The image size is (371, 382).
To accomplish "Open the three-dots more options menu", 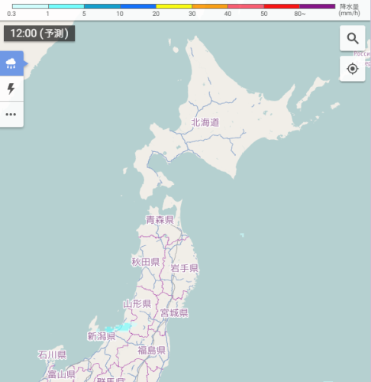I will (x=11, y=114).
